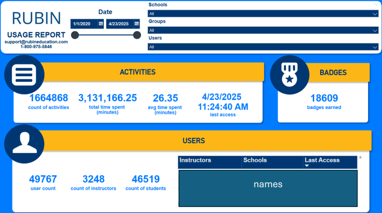Select the 3248 count of instructors value

click(x=94, y=179)
